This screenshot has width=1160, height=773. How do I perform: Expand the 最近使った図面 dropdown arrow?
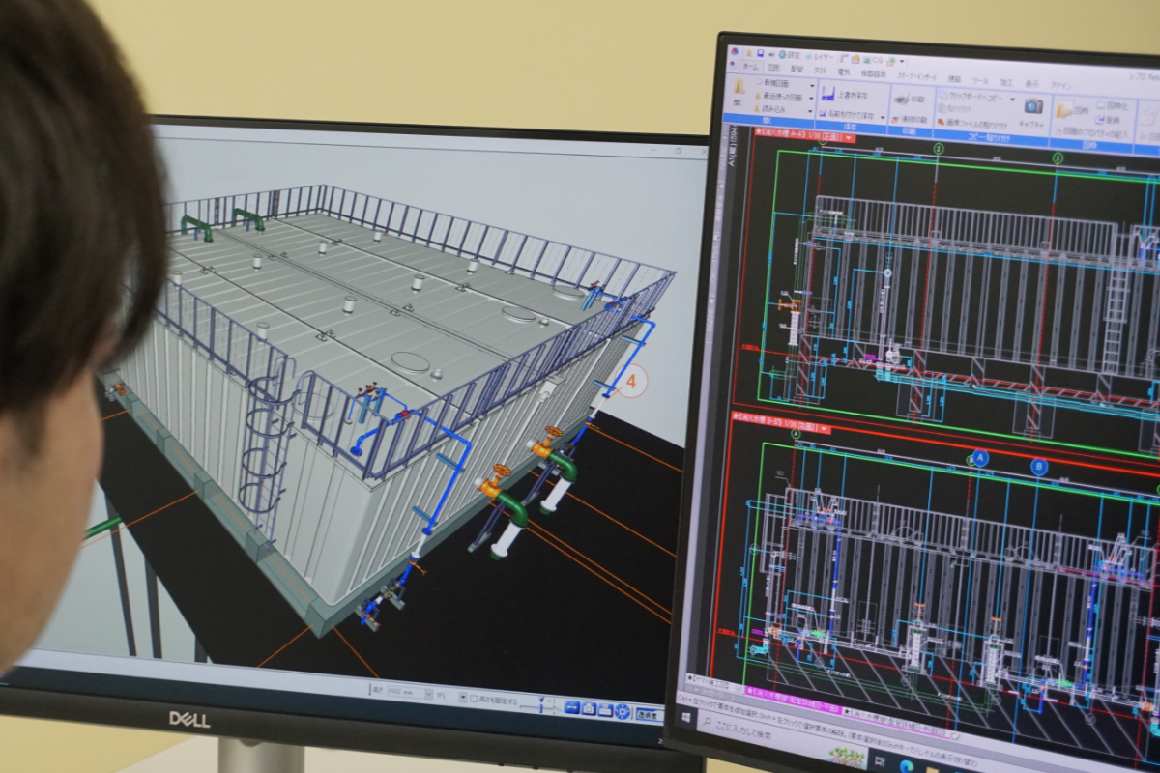[x=811, y=99]
